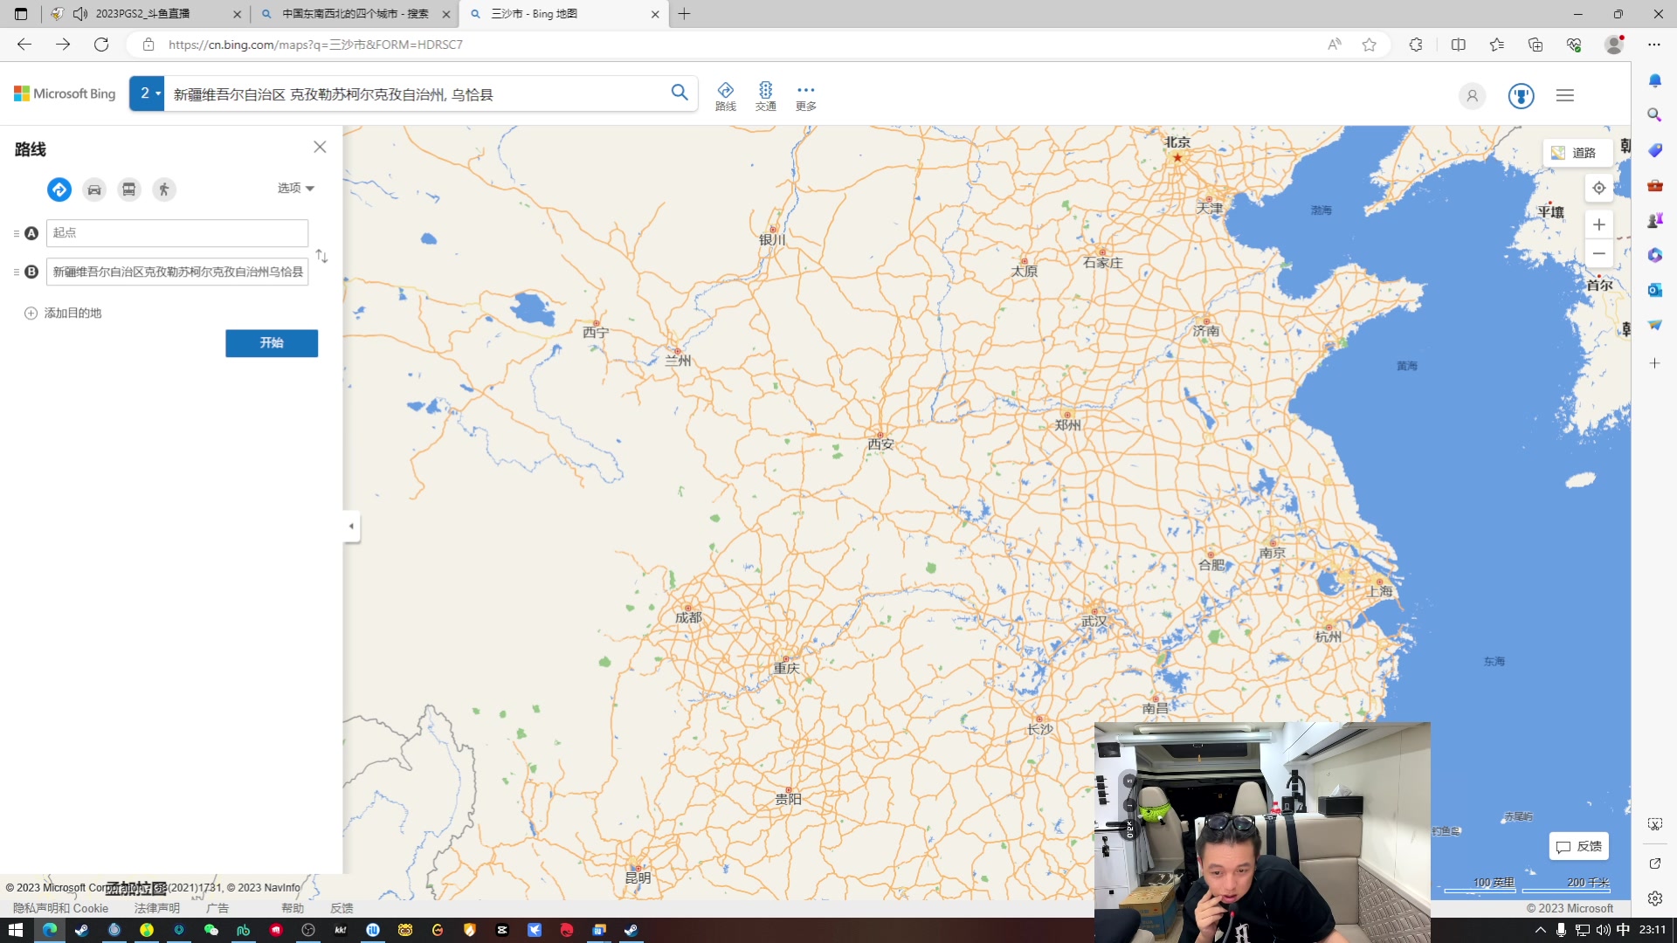This screenshot has width=1677, height=943.
Task: Open the 更多 more menu
Action: click(805, 95)
